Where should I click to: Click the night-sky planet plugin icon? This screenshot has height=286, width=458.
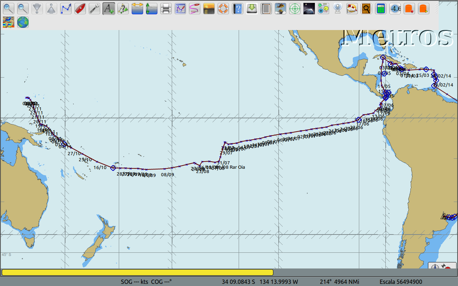(x=309, y=8)
